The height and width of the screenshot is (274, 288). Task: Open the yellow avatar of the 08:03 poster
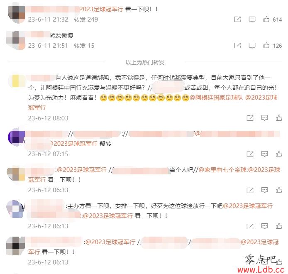click(x=16, y=81)
